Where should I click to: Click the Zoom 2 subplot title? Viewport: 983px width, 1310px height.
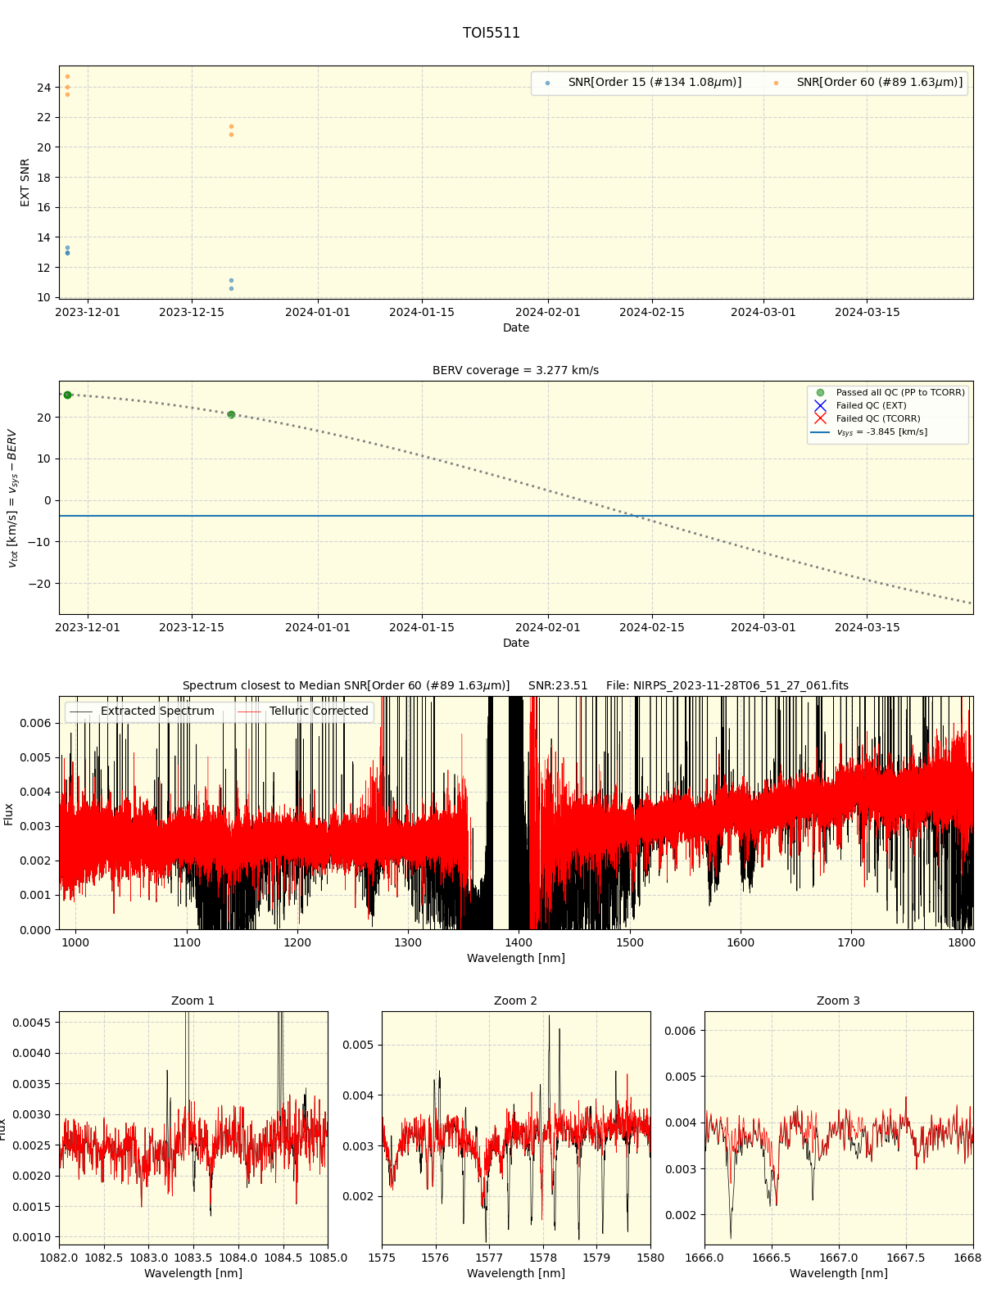tap(516, 1001)
